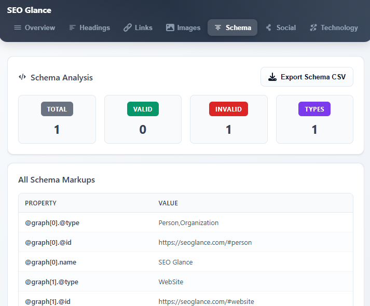Click the total count value 1
Image resolution: width=370 pixels, height=306 pixels.
[x=57, y=130]
